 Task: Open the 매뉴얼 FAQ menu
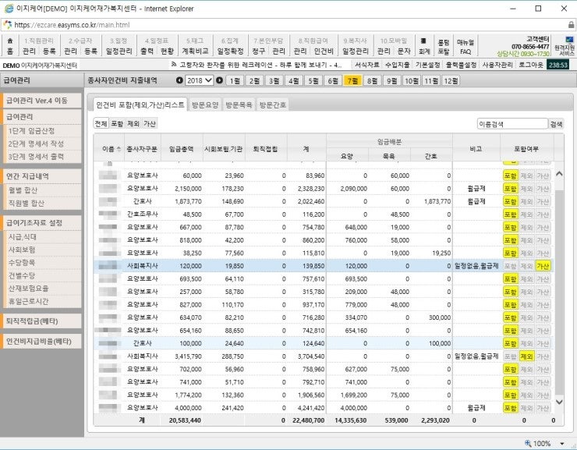(465, 47)
